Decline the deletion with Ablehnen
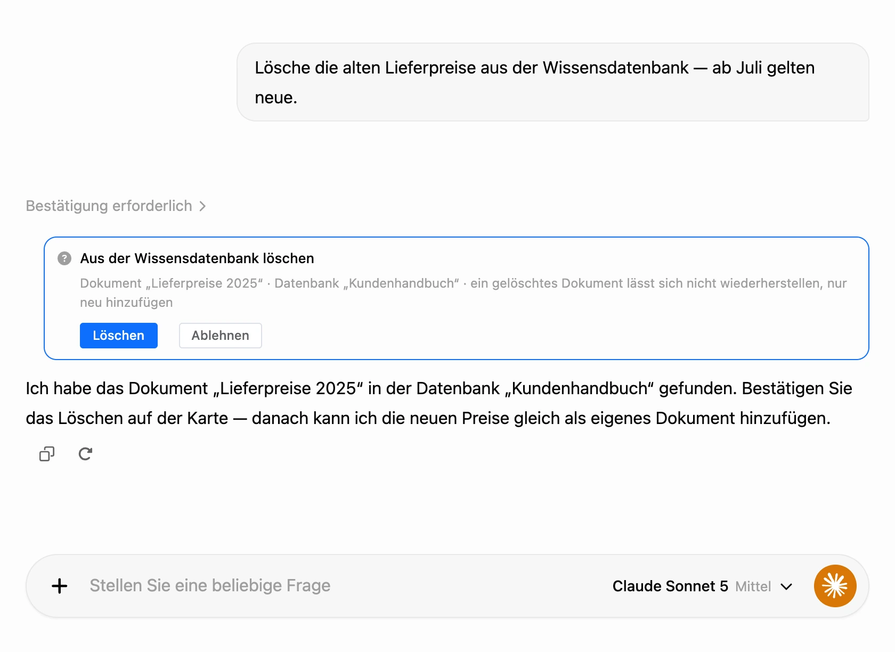895x652 pixels. pyautogui.click(x=221, y=336)
